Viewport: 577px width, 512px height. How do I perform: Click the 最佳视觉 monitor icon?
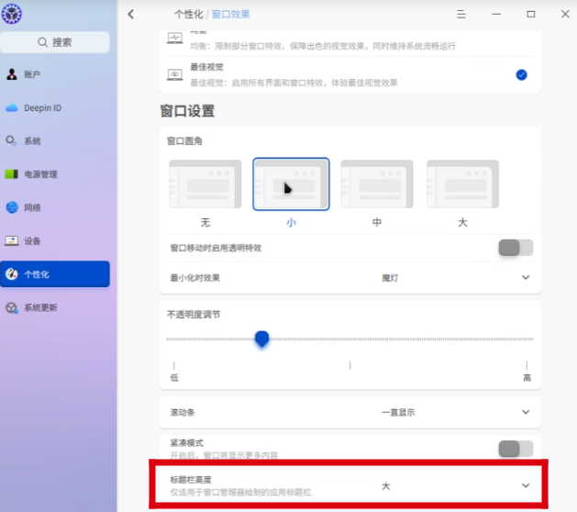(175, 74)
